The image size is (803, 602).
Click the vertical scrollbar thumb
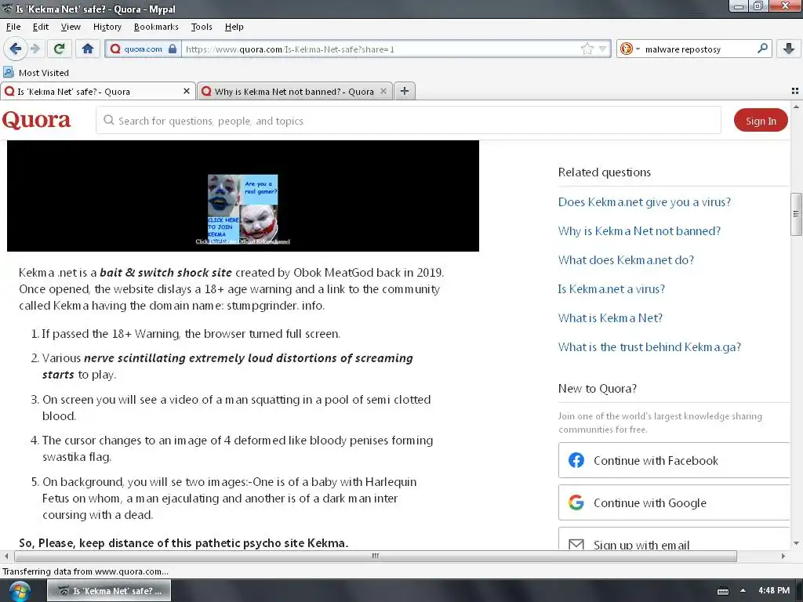point(796,213)
